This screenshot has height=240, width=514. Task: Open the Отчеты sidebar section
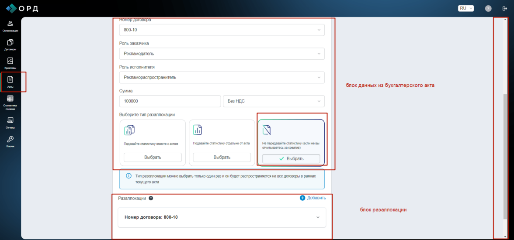click(x=10, y=122)
